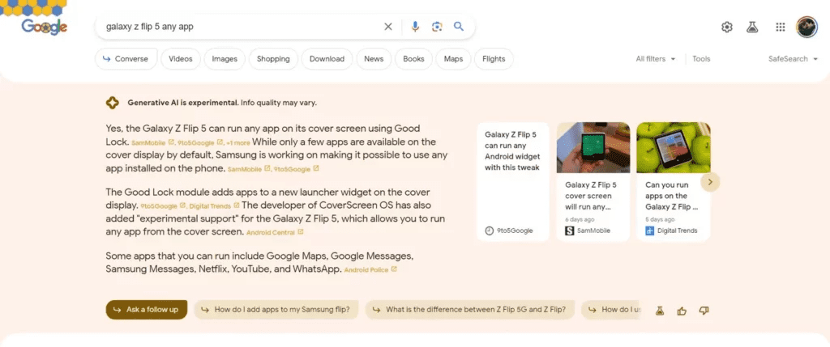Click the Ask a follow up button
830x347 pixels.
click(146, 310)
